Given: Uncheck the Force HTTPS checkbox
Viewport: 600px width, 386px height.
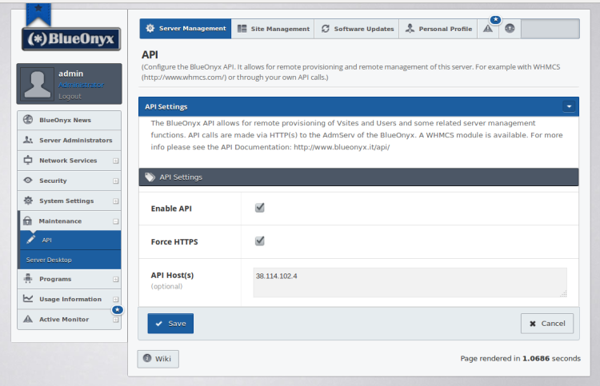Looking at the screenshot, I should [x=259, y=241].
